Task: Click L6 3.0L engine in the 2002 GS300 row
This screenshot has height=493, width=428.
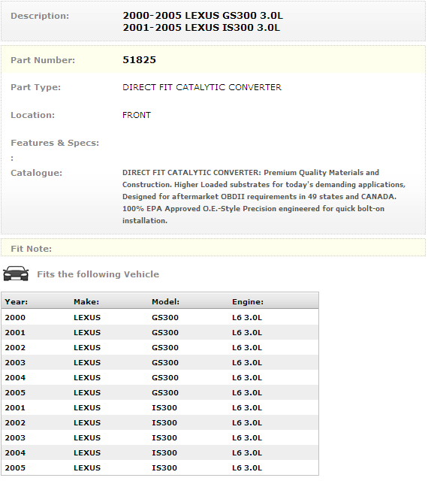Action: click(247, 348)
